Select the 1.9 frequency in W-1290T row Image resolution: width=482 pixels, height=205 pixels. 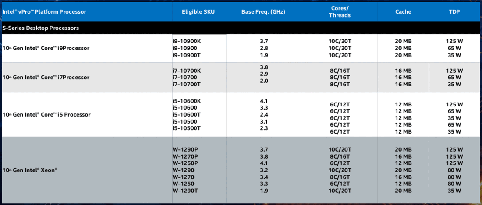(x=264, y=191)
